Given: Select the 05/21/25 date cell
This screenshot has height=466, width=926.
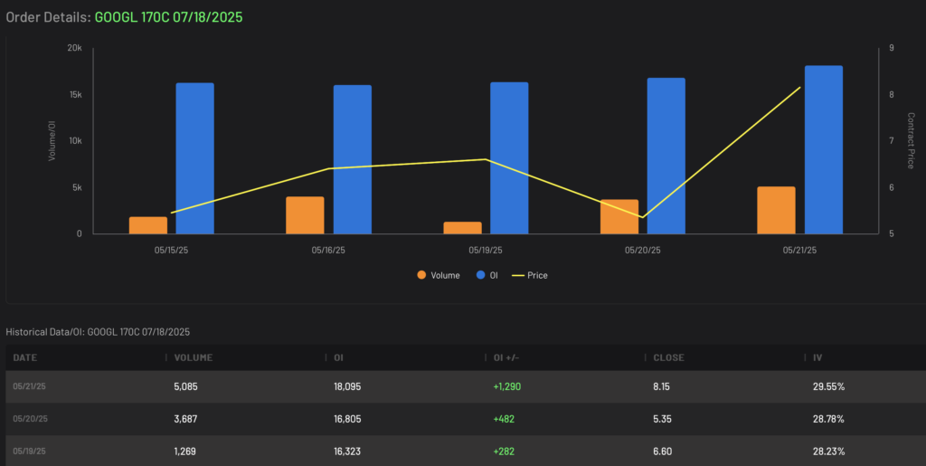Looking at the screenshot, I should [30, 387].
